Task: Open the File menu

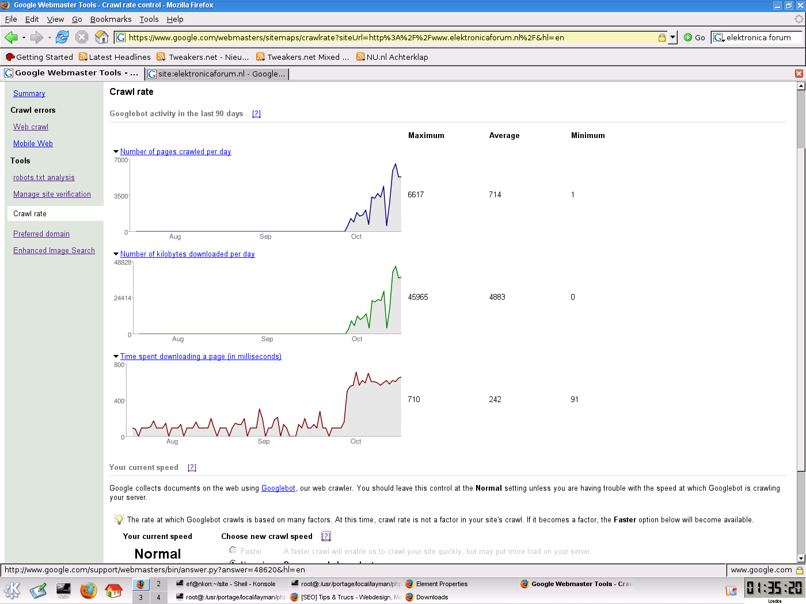Action: click(x=11, y=19)
